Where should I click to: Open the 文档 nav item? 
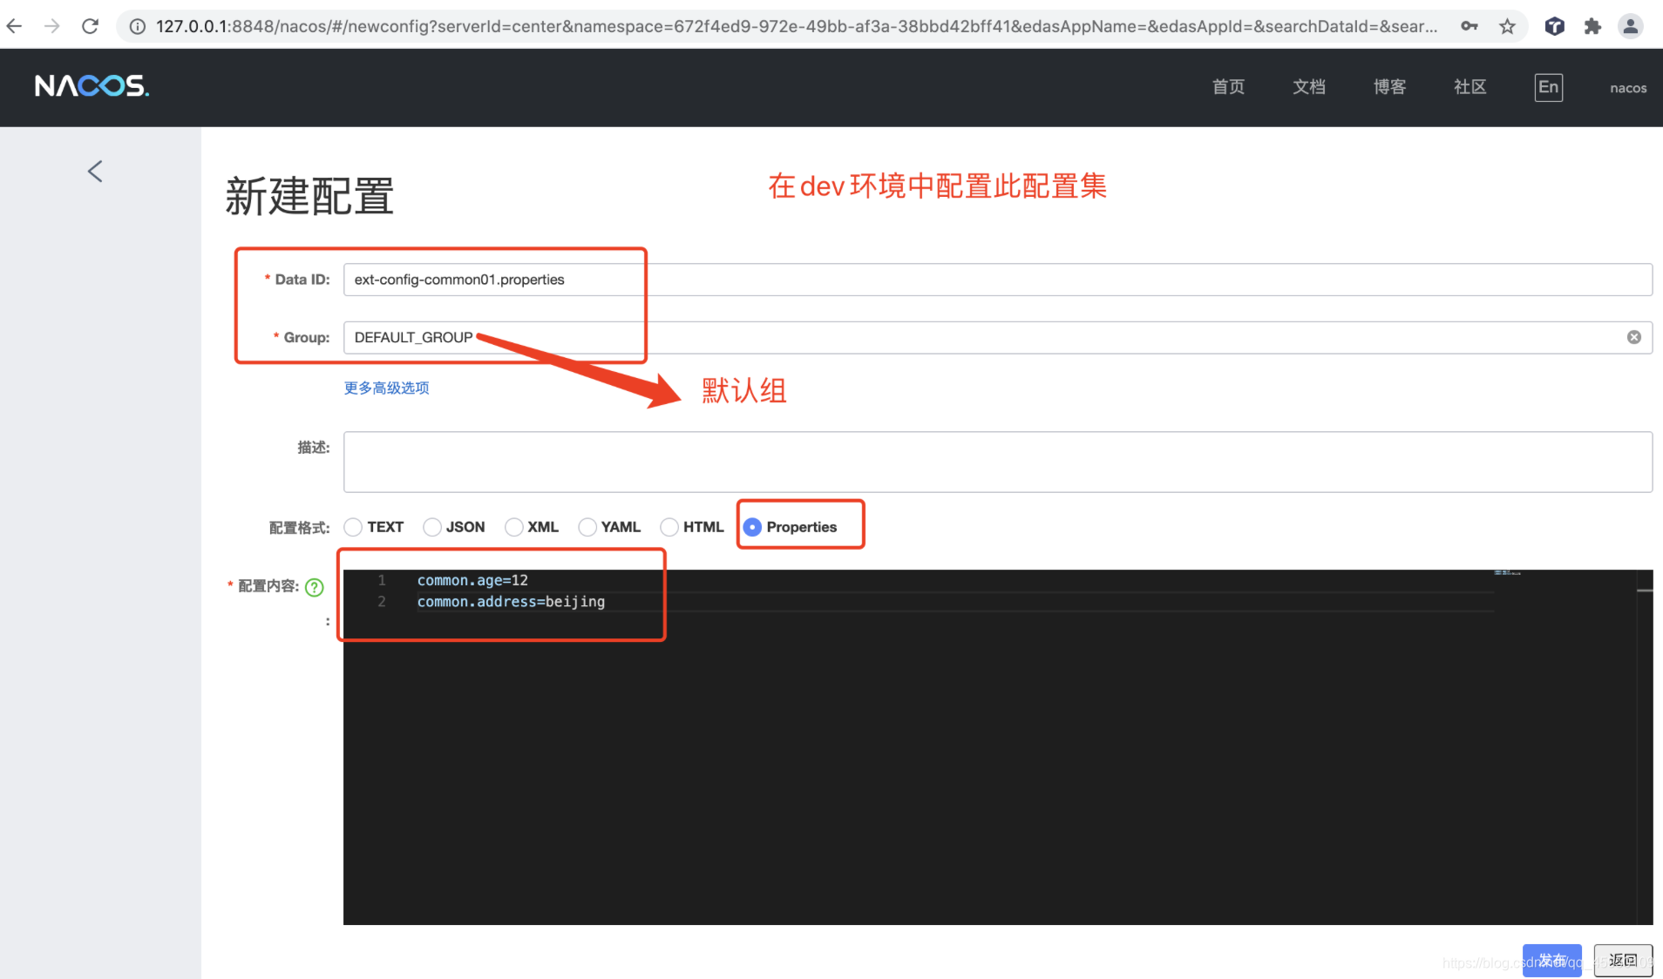coord(1309,87)
